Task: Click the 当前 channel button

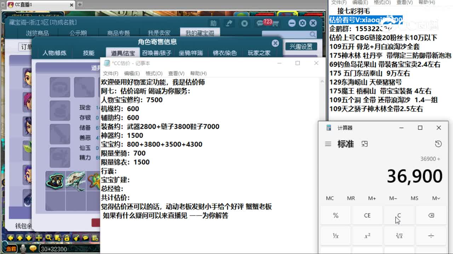Action: click(x=11, y=249)
